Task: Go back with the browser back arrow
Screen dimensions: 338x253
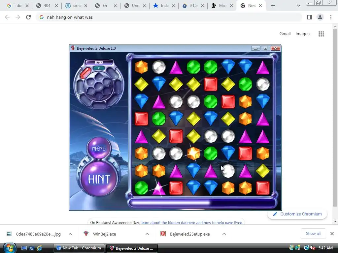Action: pos(7,17)
